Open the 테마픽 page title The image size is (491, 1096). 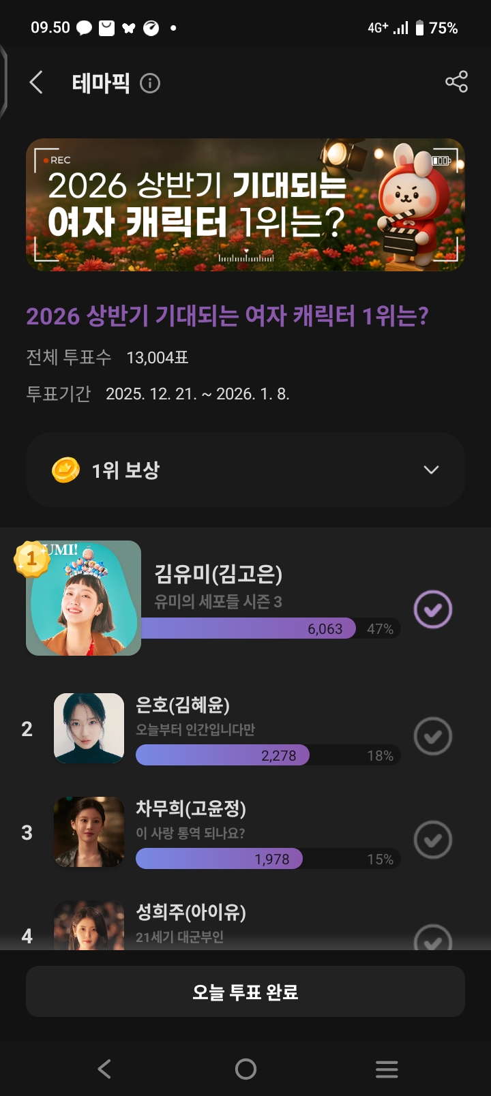click(x=101, y=83)
